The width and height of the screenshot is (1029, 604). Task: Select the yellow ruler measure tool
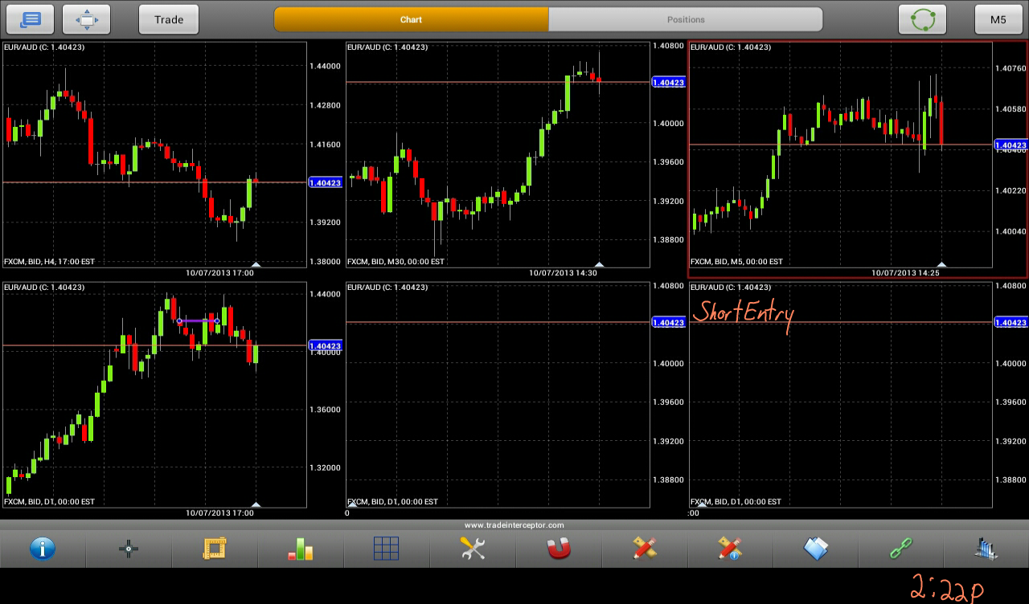click(215, 549)
